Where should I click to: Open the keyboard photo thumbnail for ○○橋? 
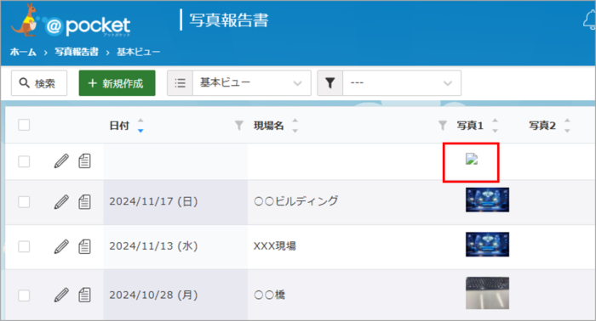(487, 293)
